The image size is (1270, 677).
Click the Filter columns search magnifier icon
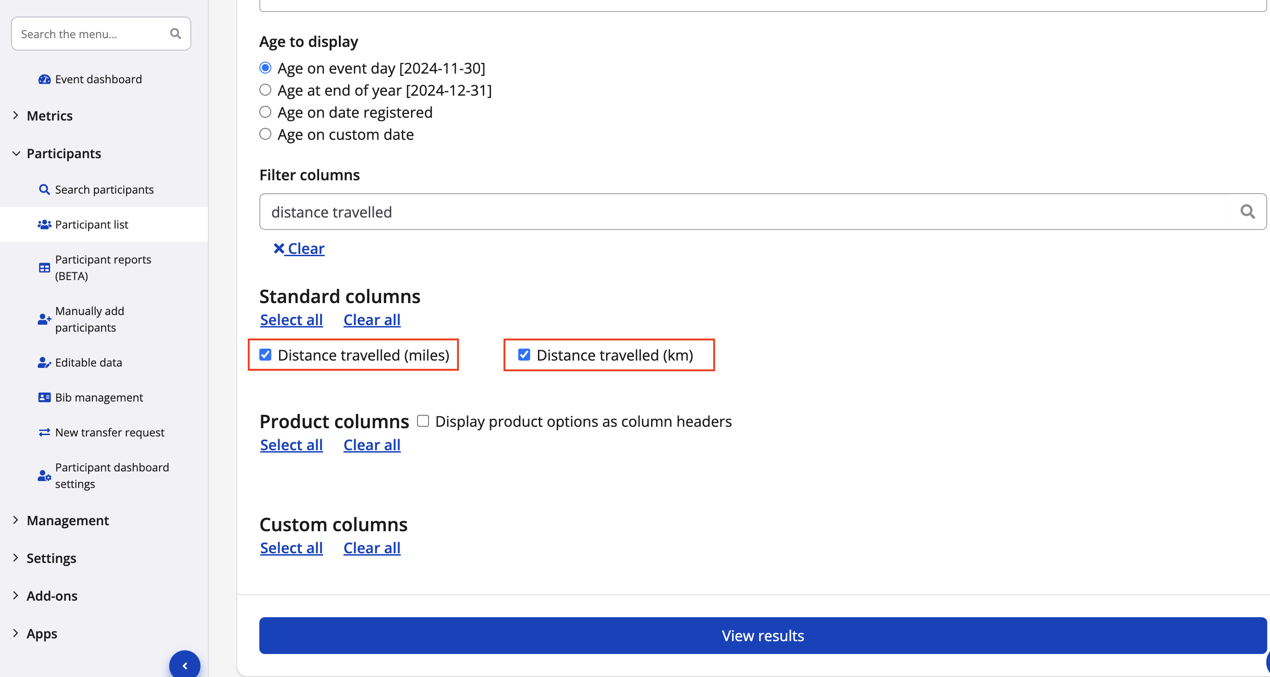[1247, 212]
